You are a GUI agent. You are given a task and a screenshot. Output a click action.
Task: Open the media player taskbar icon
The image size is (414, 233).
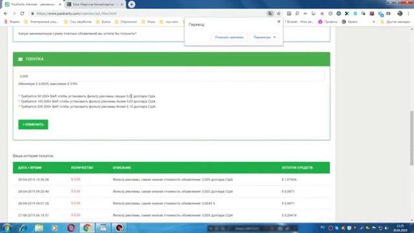tap(54, 228)
